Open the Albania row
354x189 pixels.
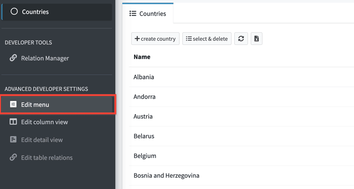144,77
